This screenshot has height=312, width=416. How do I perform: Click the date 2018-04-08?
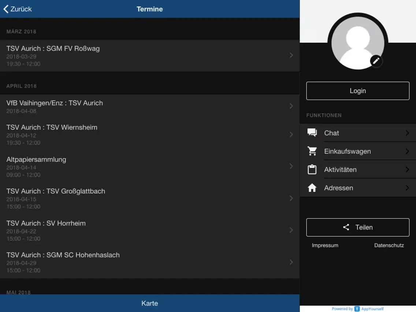[21, 111]
